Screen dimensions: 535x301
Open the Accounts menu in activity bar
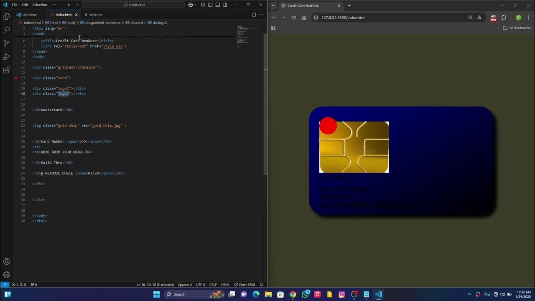7,261
